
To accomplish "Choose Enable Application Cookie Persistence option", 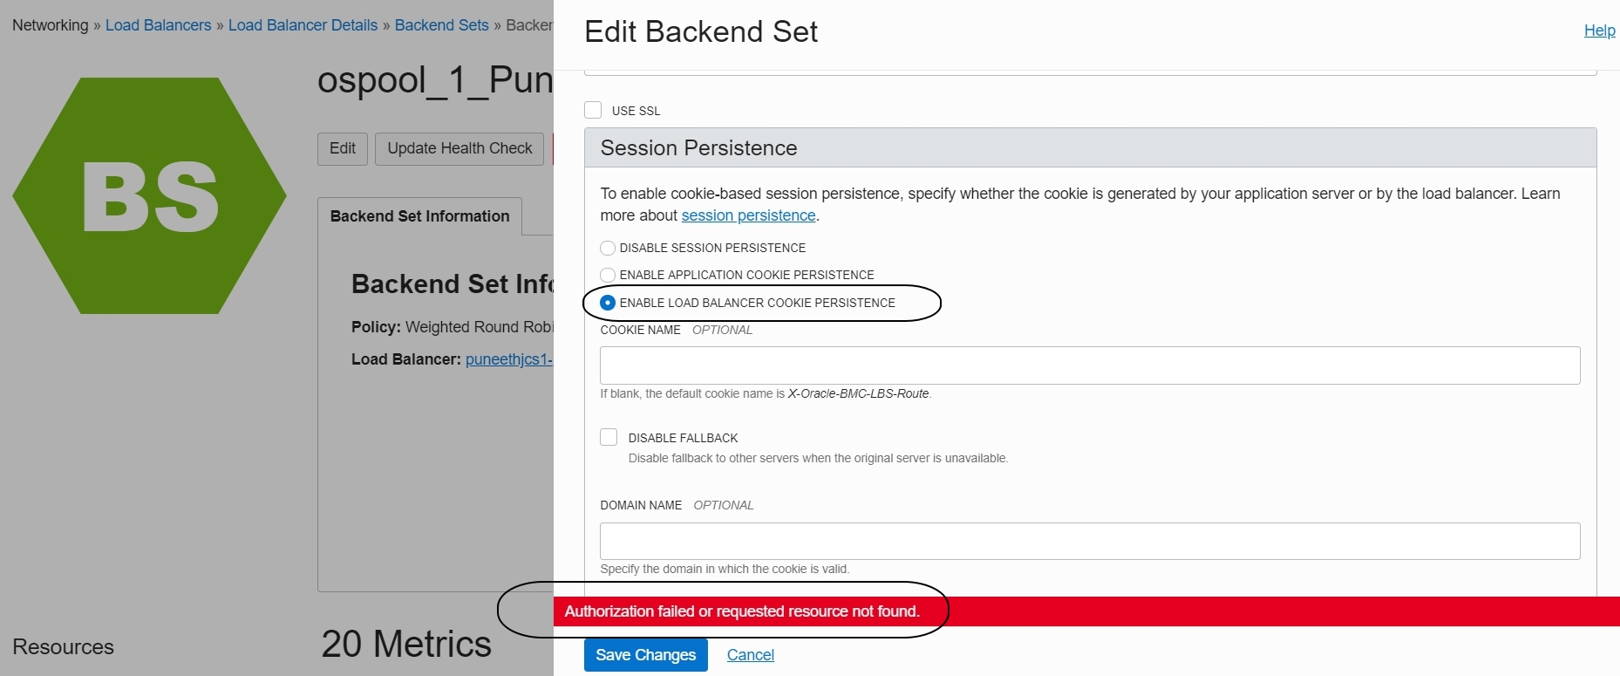I will tap(608, 275).
